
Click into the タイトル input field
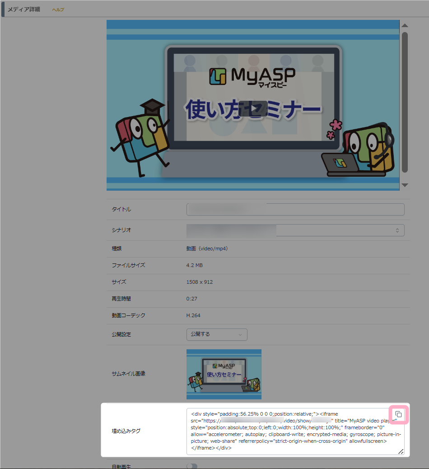click(x=295, y=210)
